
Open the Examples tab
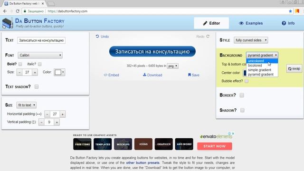[251, 23]
